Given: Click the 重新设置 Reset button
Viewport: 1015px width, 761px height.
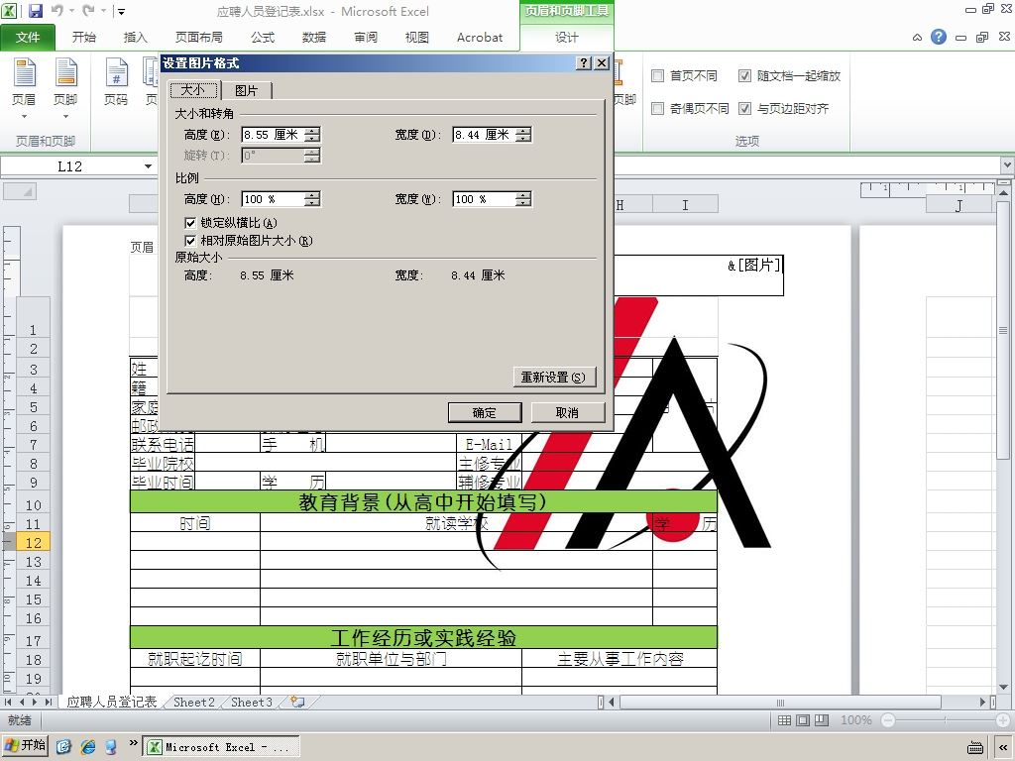Looking at the screenshot, I should click(553, 378).
